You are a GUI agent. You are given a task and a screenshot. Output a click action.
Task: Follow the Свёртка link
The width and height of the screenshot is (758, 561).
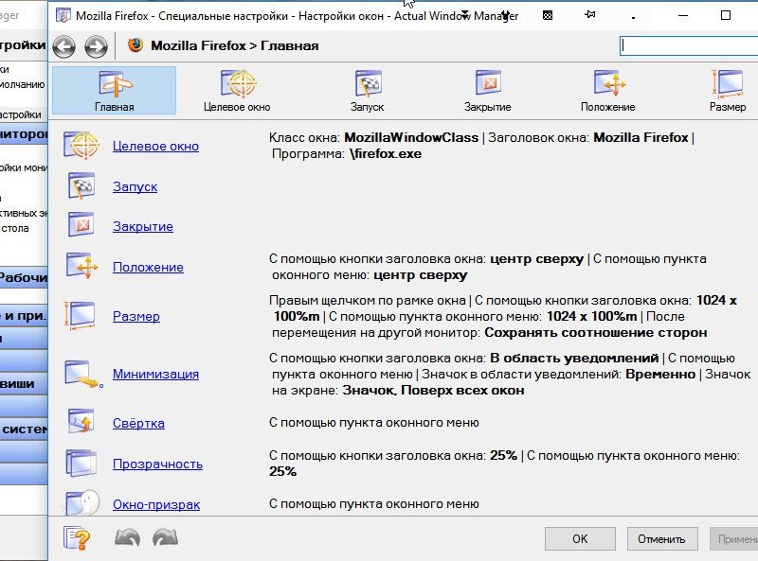coord(138,423)
